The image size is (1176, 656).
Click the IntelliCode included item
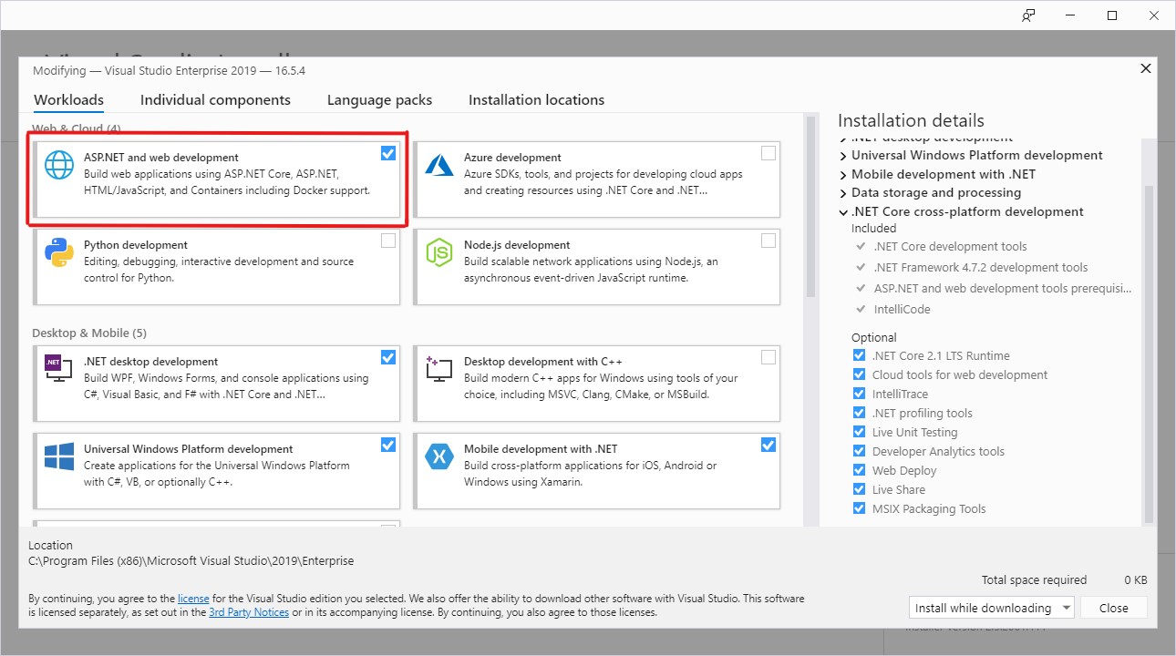(902, 309)
